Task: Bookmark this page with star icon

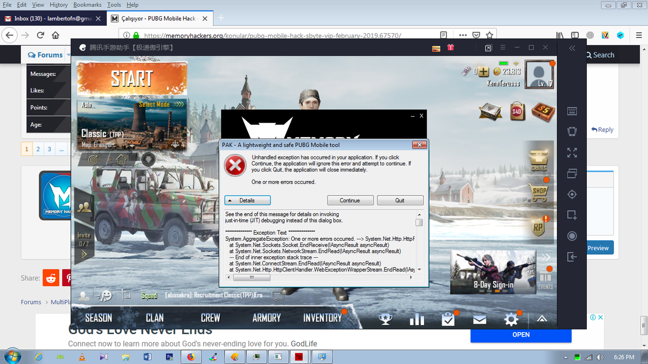Action: [490, 35]
